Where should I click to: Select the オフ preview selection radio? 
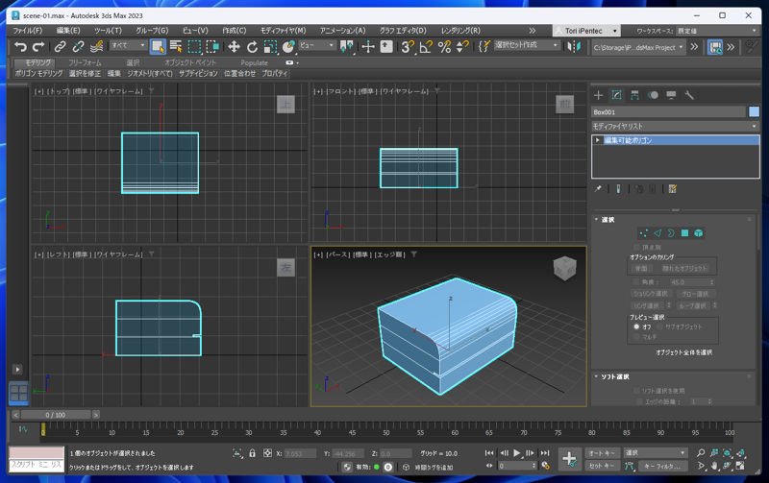[636, 326]
